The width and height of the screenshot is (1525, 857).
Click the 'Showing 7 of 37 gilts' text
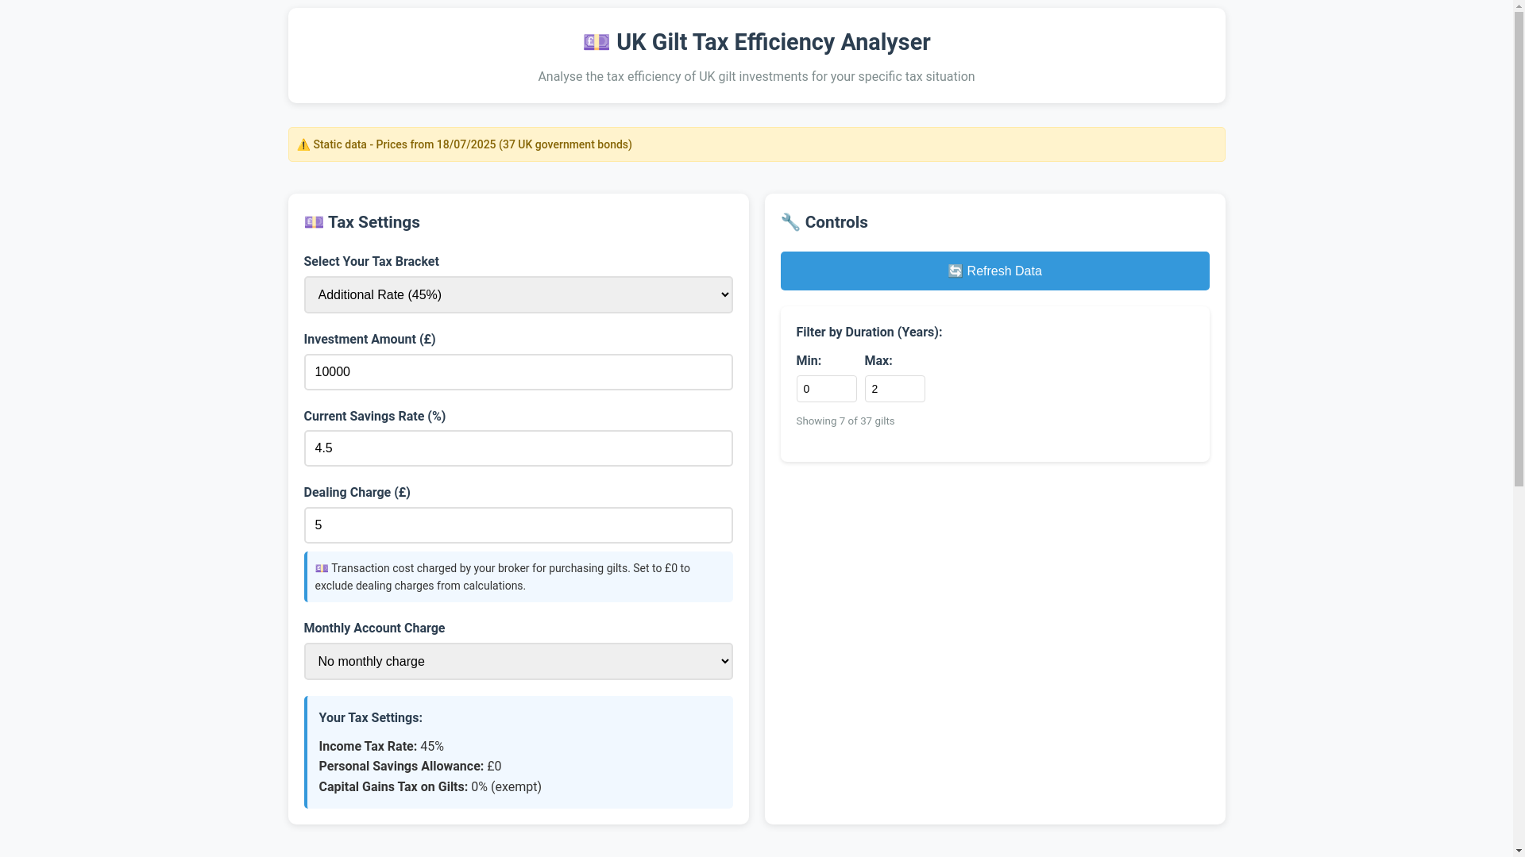[x=845, y=421]
